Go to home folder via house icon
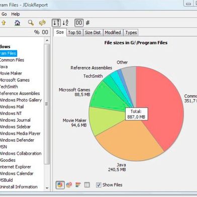The height and width of the screenshot is (197, 197). tap(17, 23)
